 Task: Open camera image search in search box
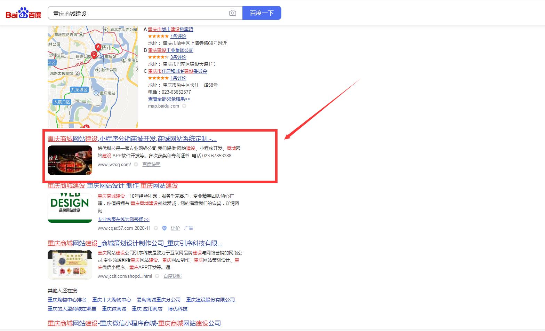233,13
